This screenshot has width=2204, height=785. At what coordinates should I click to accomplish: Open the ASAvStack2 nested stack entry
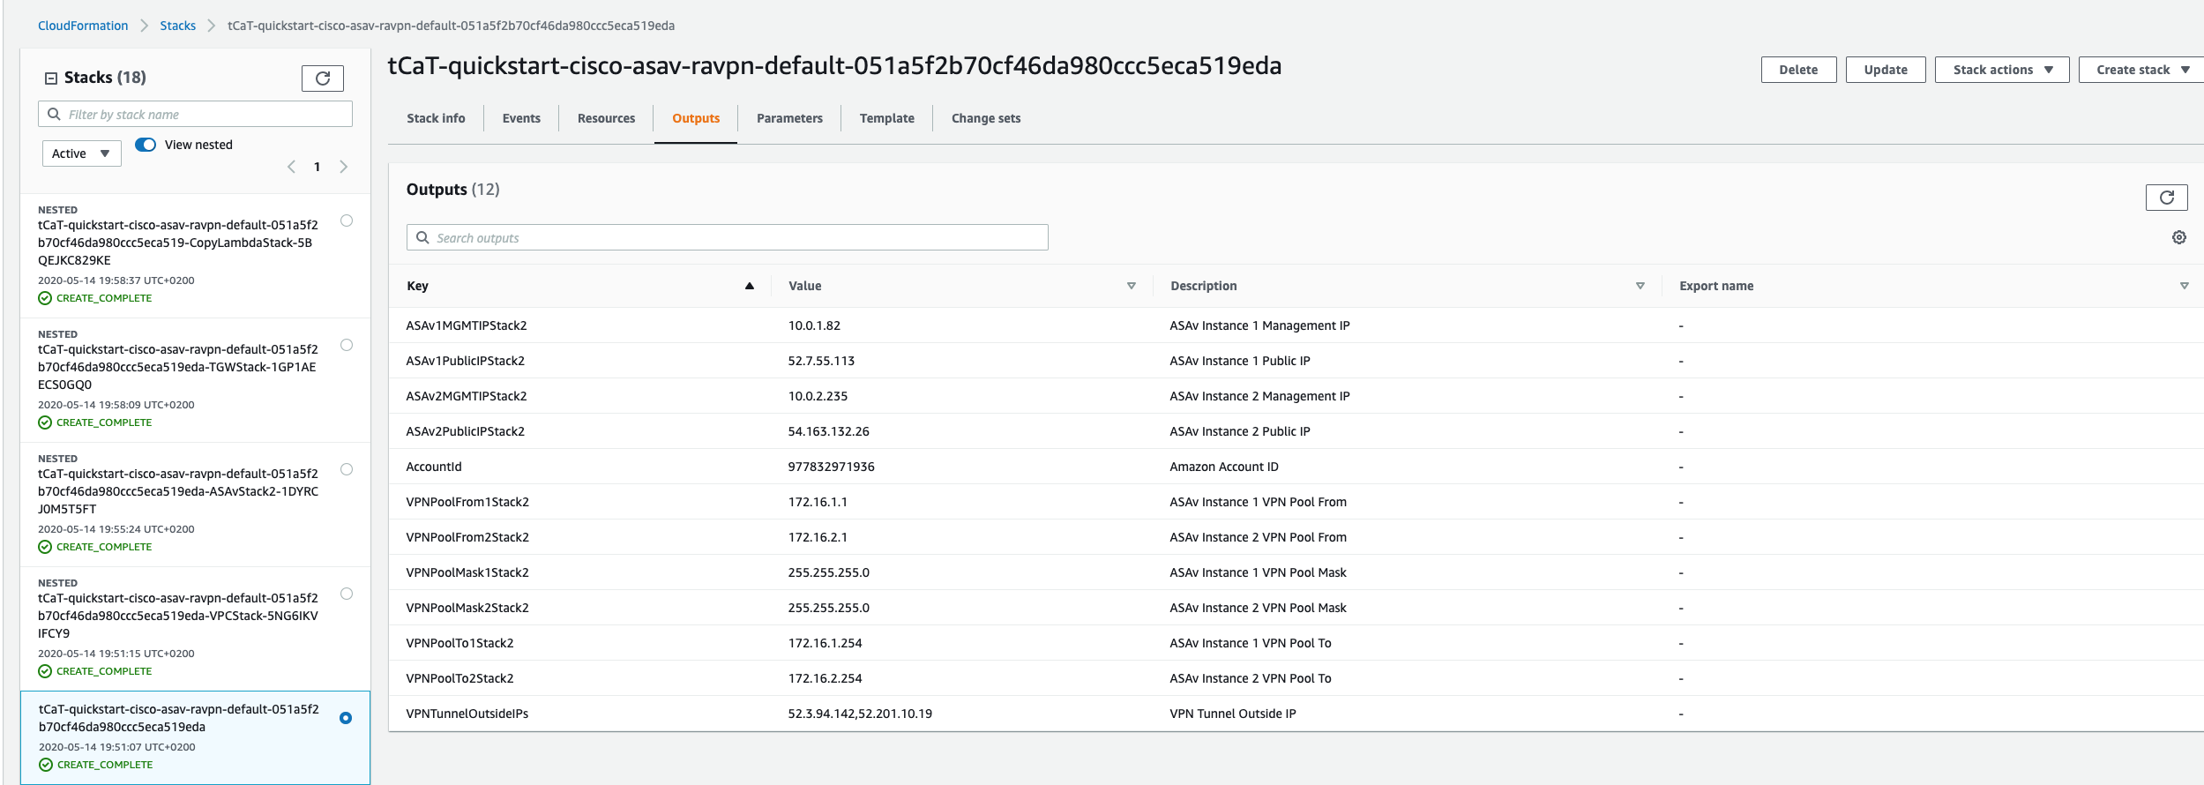[x=177, y=491]
